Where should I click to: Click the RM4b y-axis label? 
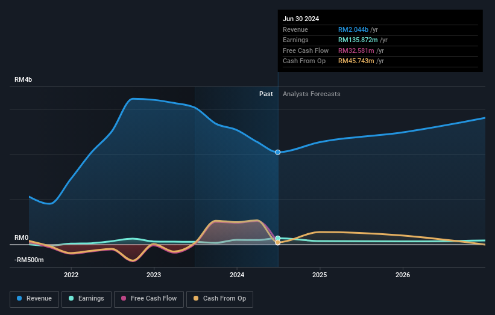tap(23, 79)
